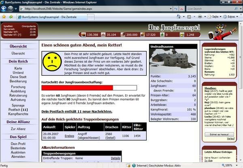Click the beer resource icon beside 1.248
The height and width of the screenshot is (168, 243).
(182, 34)
